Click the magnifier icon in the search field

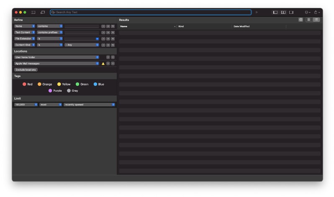tap(53, 13)
